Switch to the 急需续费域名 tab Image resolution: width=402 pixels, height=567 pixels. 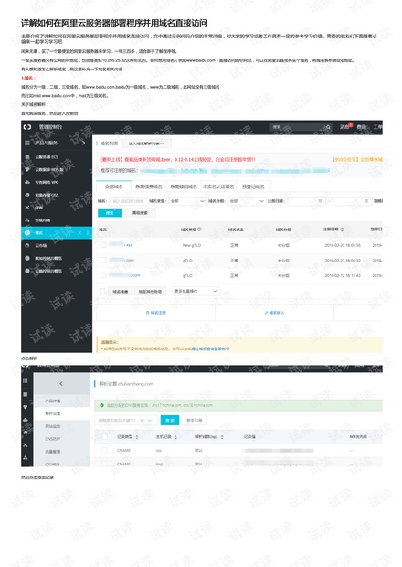click(148, 187)
